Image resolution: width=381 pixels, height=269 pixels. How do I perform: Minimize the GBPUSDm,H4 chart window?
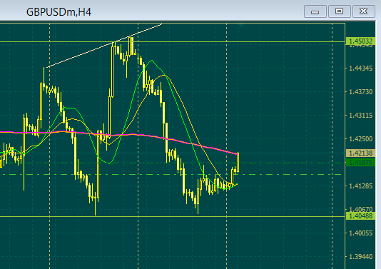tap(315, 11)
